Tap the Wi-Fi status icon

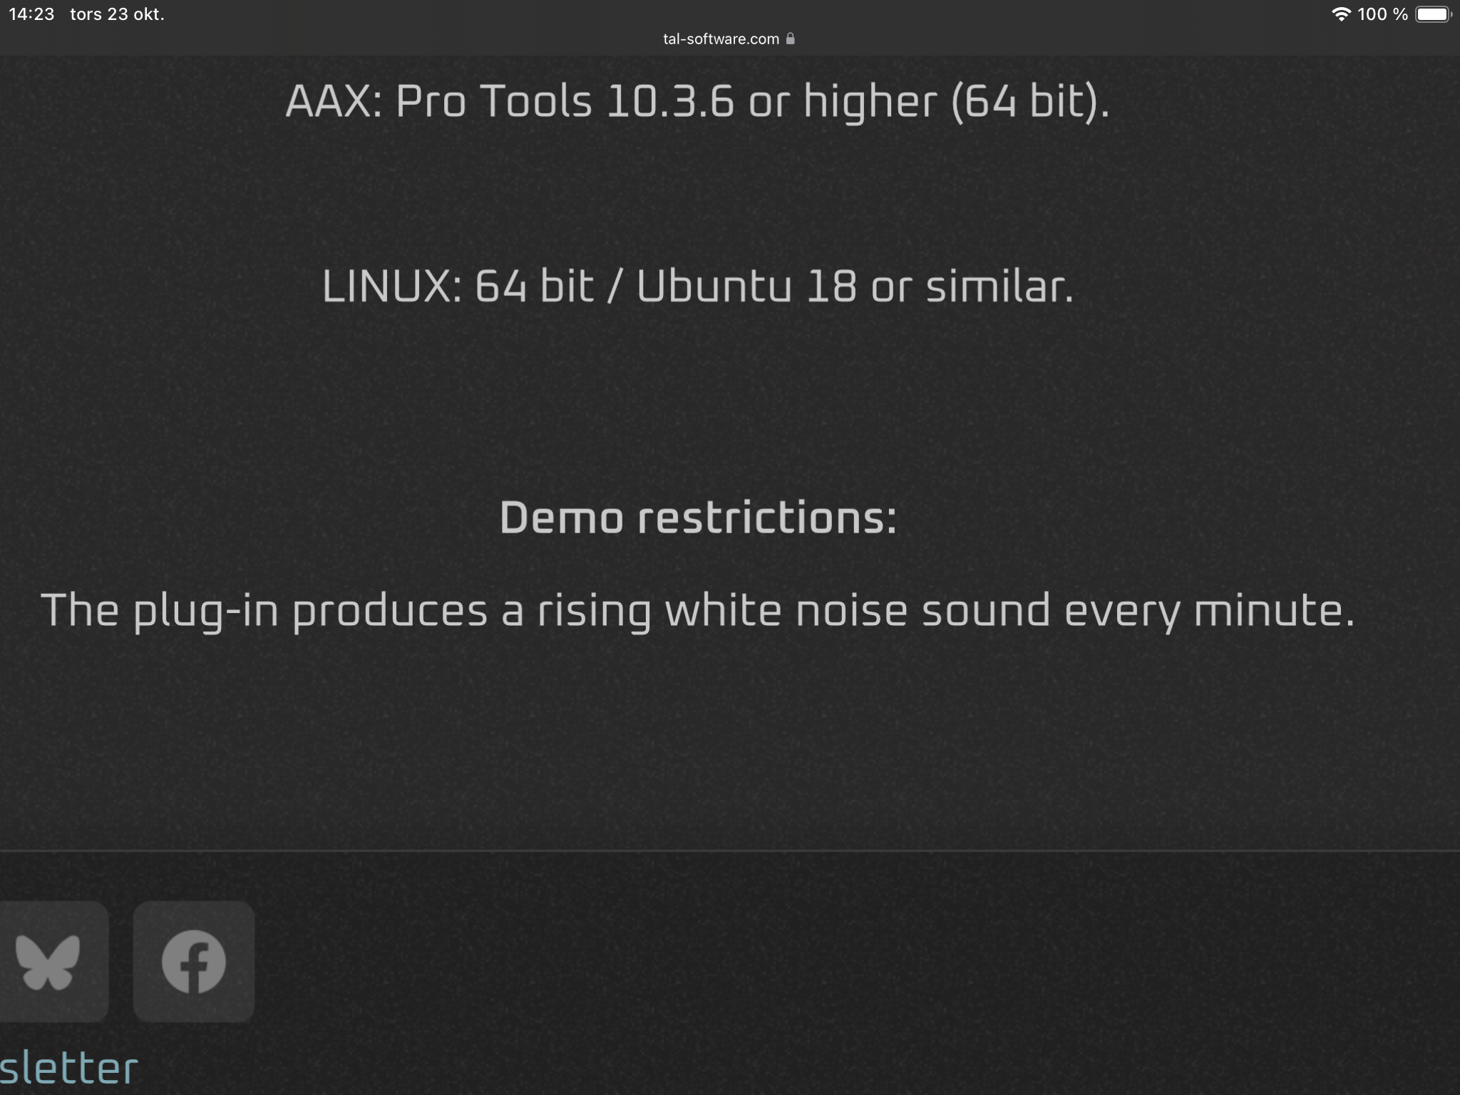click(1341, 14)
